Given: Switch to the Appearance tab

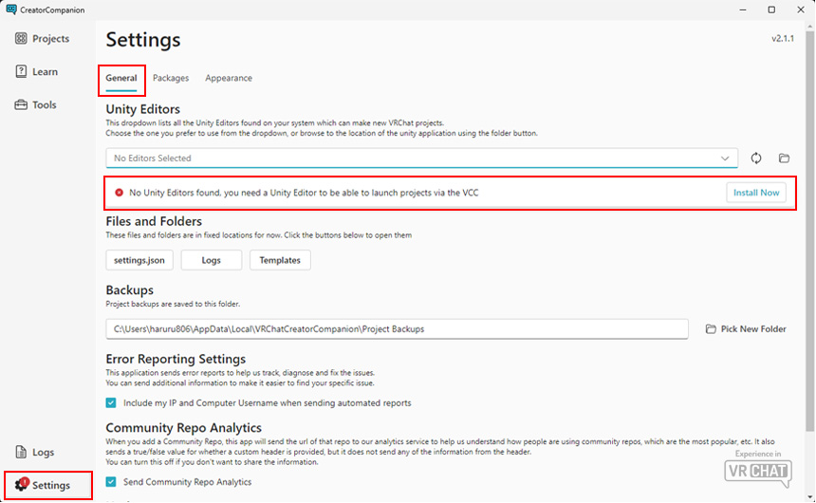Looking at the screenshot, I should click(229, 78).
